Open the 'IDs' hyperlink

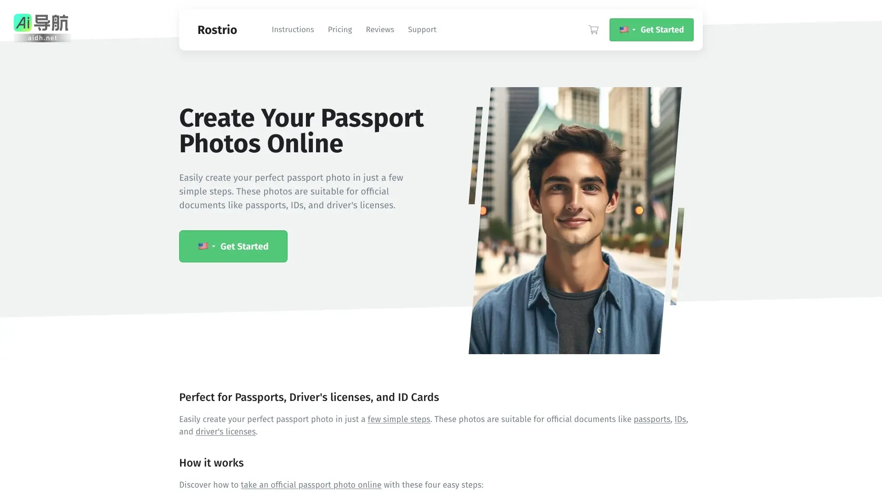(x=680, y=419)
